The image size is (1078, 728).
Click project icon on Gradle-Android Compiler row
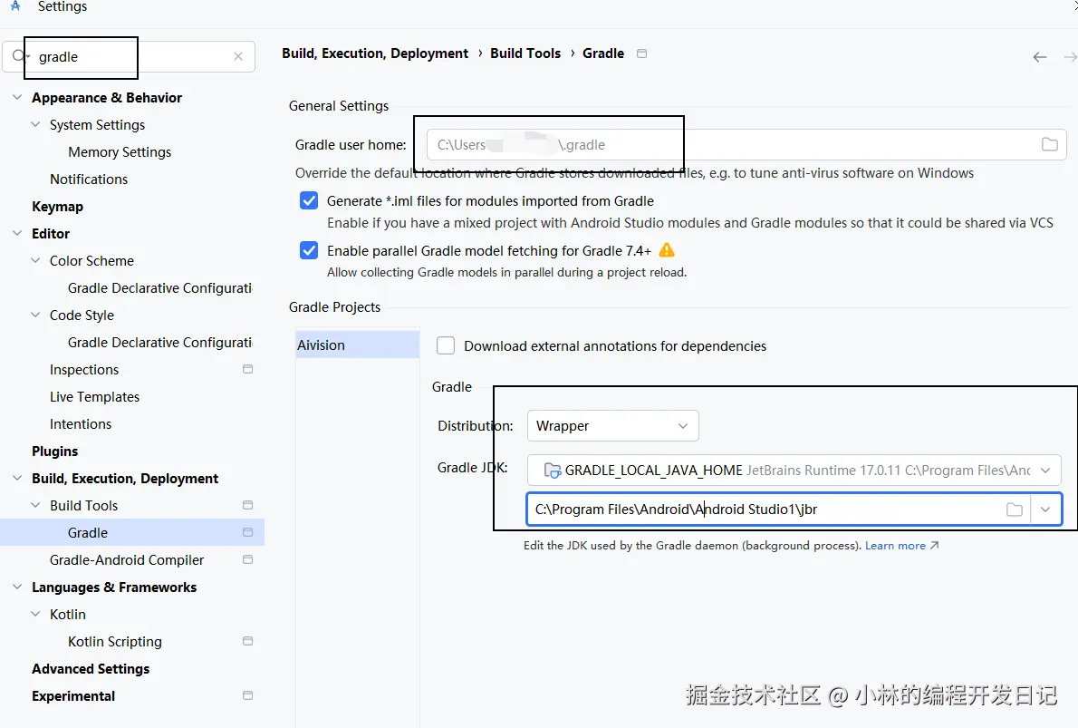(247, 560)
